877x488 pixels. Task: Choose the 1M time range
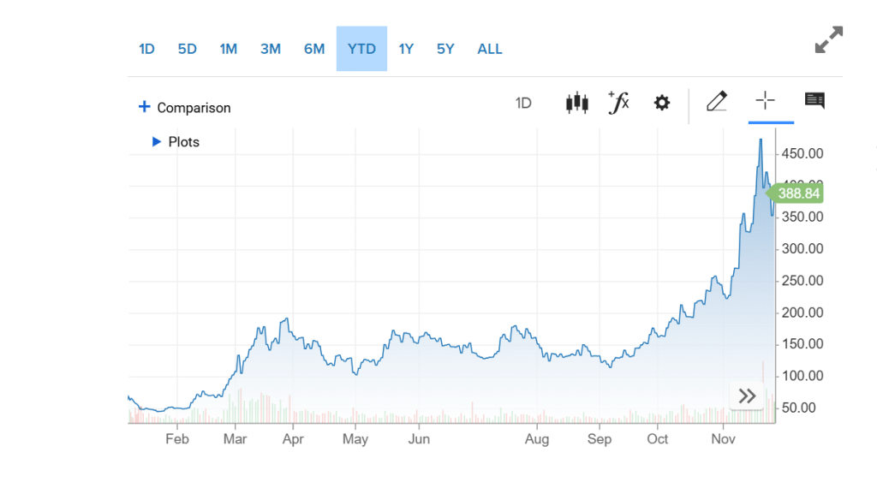[228, 49]
